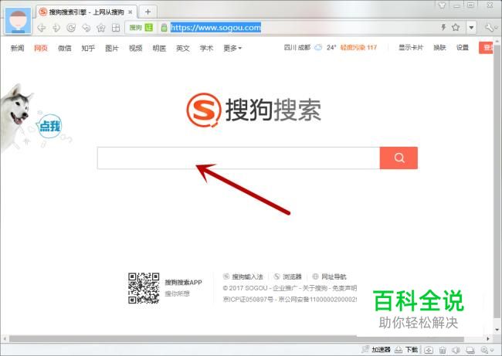This screenshot has width=502, height=356.
Task: Open 关于搜狗 footer link
Action: coord(315,288)
